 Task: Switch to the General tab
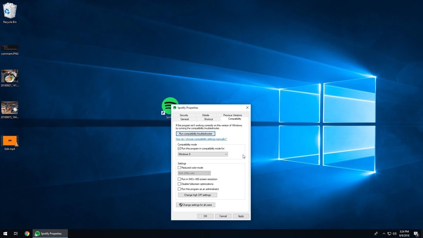[x=184, y=119]
